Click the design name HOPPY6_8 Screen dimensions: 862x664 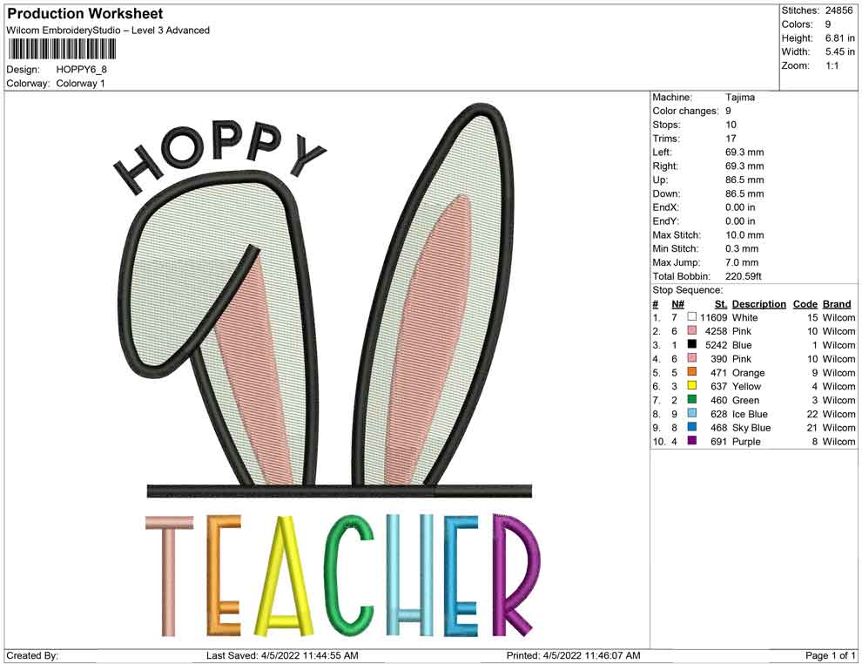click(x=81, y=70)
